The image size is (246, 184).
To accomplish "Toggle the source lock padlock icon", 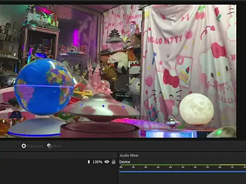I will [113, 162].
